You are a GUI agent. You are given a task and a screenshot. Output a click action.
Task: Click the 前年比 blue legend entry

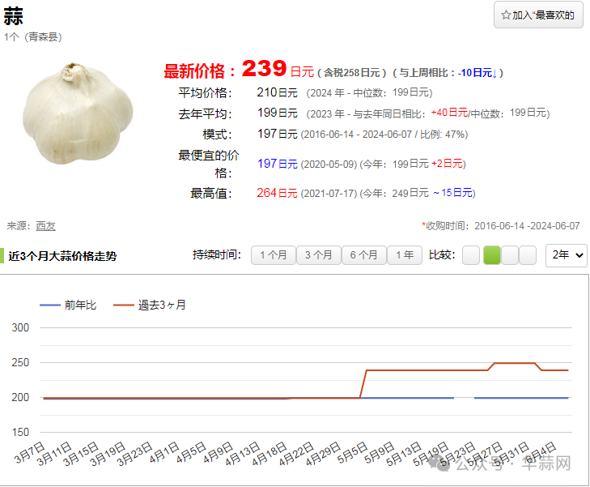coord(69,305)
